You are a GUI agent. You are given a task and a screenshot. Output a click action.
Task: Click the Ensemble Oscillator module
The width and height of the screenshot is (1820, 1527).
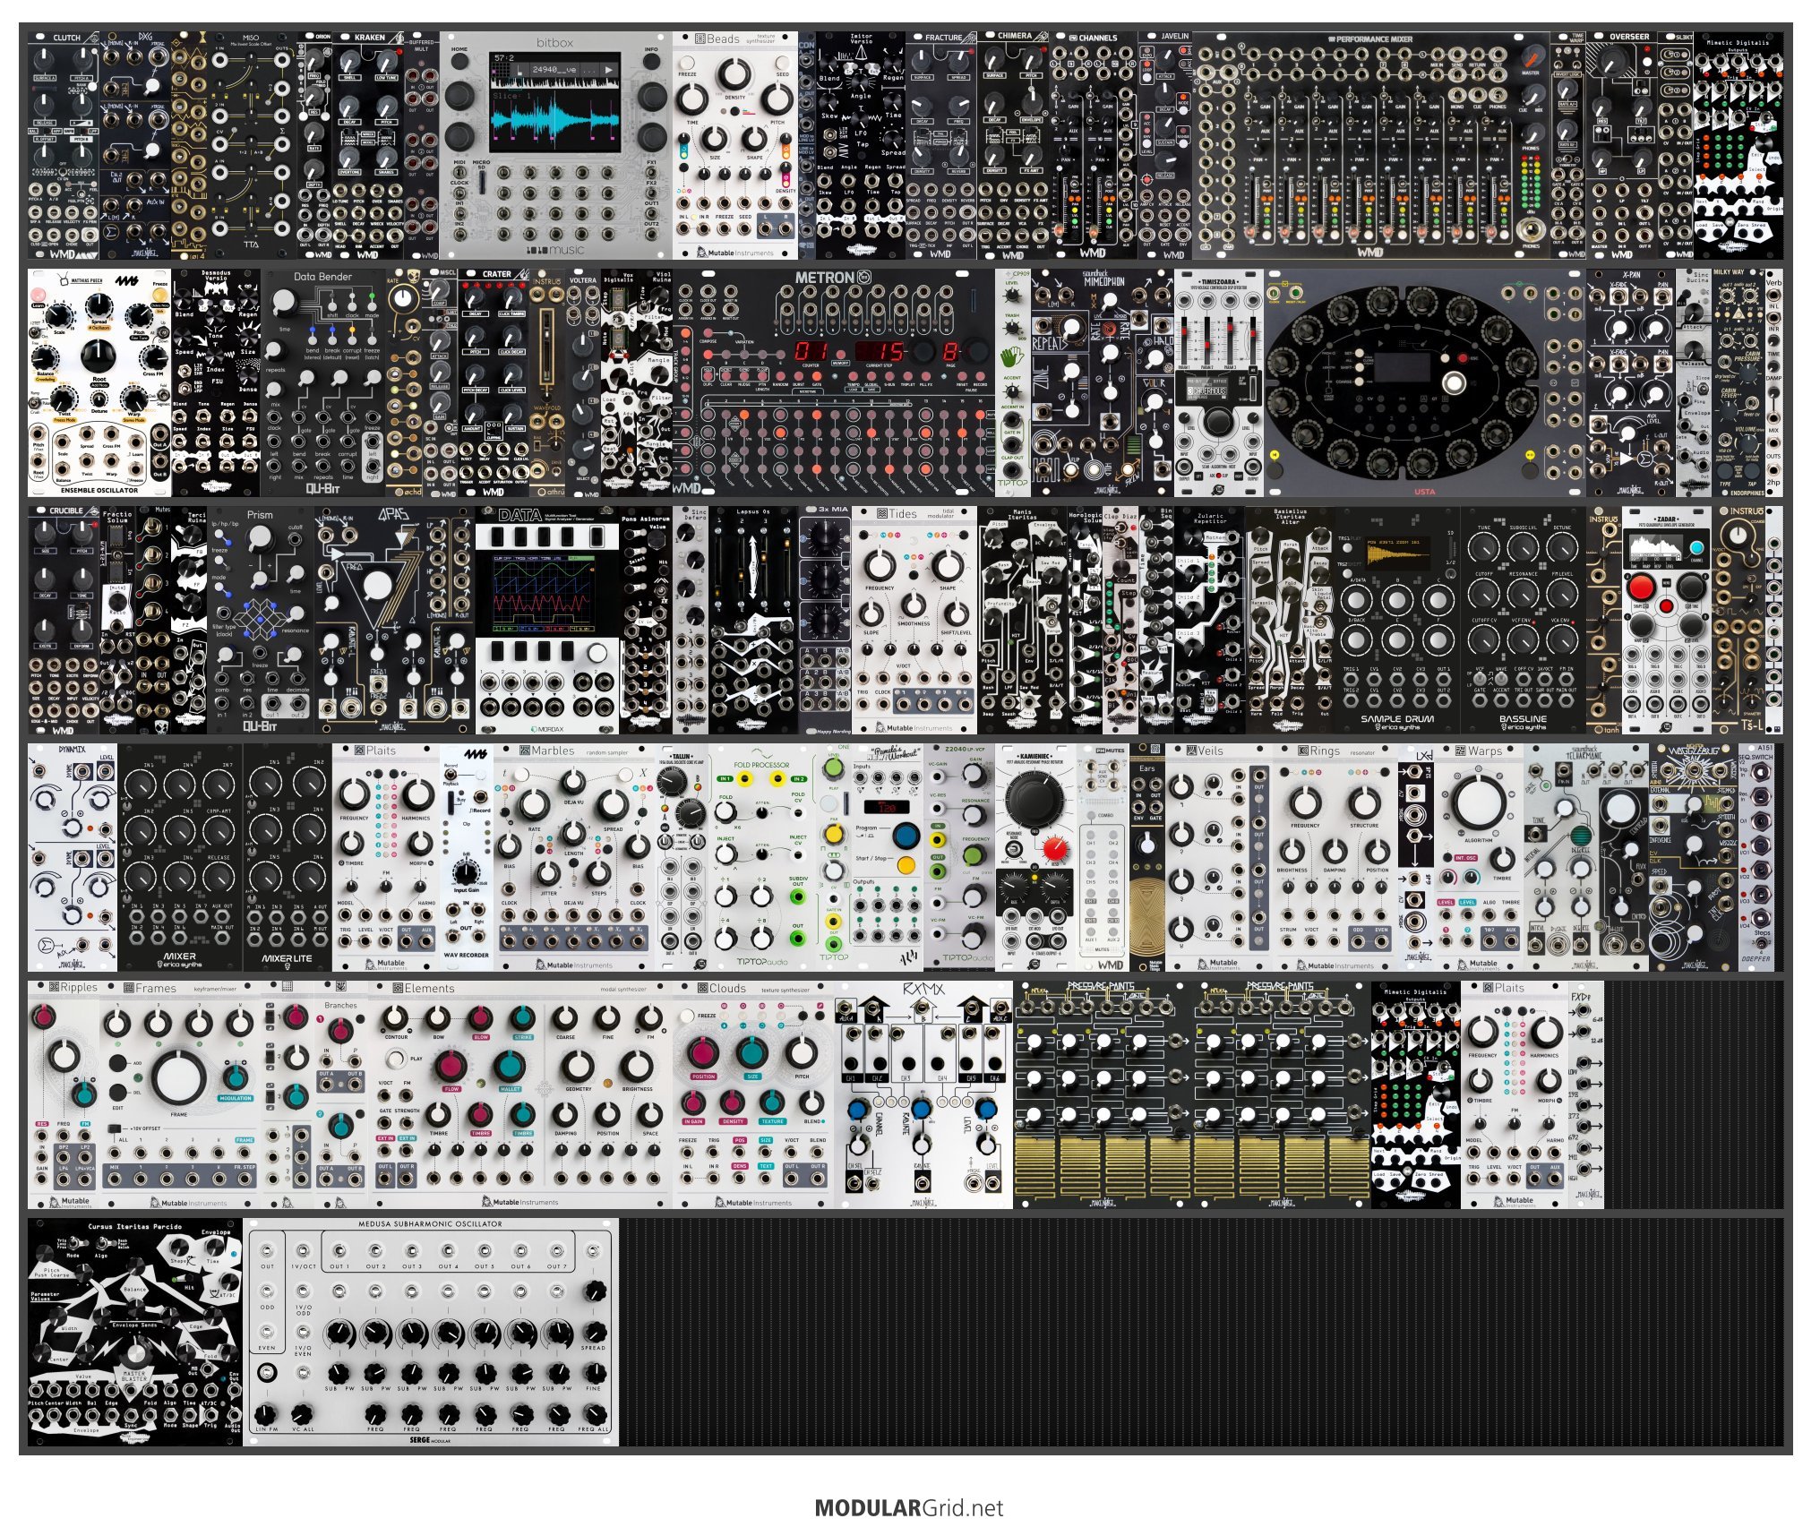(x=99, y=382)
